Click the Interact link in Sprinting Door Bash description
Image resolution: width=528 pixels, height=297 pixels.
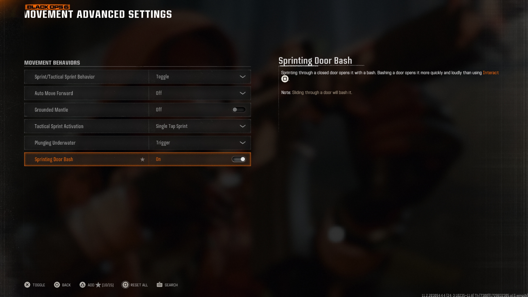(x=491, y=73)
